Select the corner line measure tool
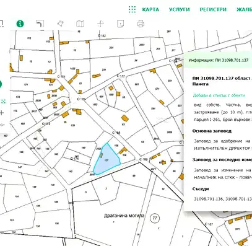Image resolution: width=252 pixels, height=246 pixels. click(x=40, y=24)
